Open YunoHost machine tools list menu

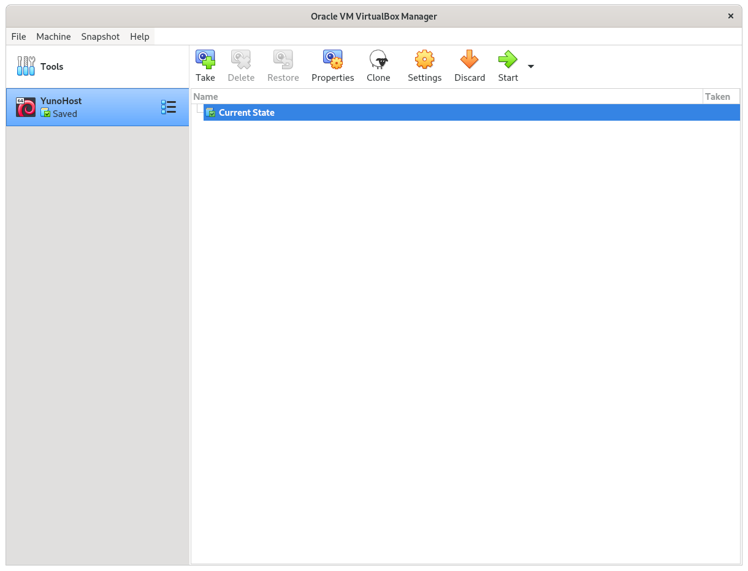168,107
